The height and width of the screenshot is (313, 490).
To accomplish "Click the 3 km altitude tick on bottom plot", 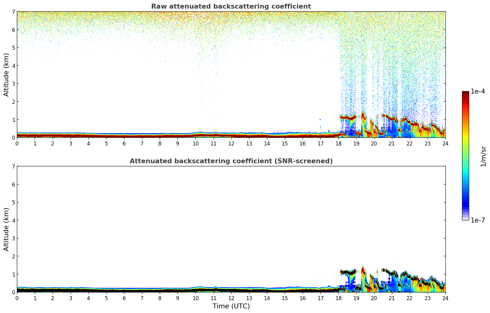I will click(13, 238).
